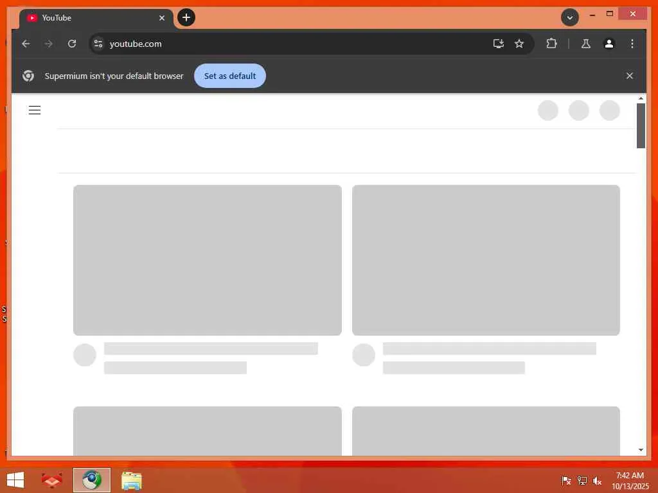Click the scrollbar down arrow
658x493 pixels.
pos(641,450)
